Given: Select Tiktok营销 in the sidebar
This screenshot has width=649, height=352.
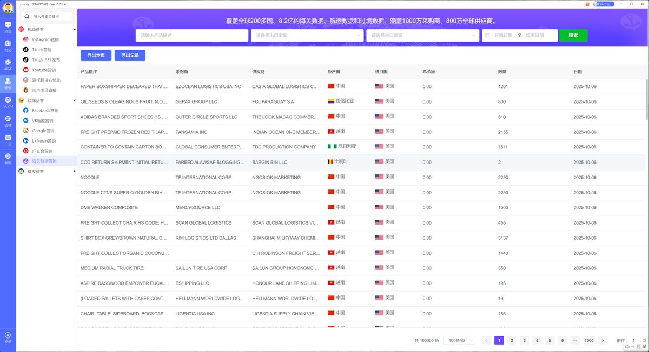Looking at the screenshot, I should coord(42,50).
